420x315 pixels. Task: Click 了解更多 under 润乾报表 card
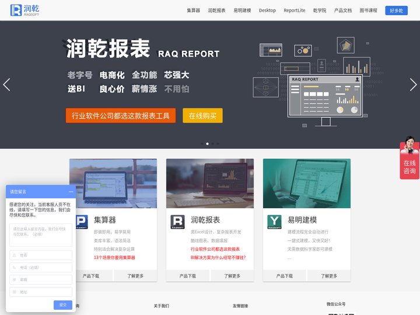(x=232, y=275)
